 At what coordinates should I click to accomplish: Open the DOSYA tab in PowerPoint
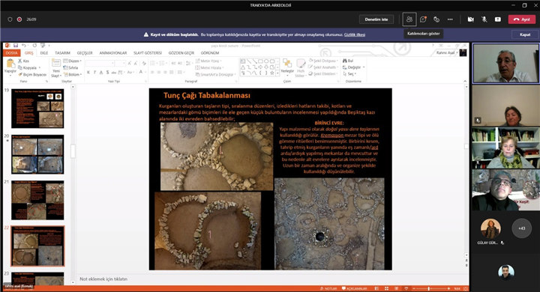tap(11, 53)
